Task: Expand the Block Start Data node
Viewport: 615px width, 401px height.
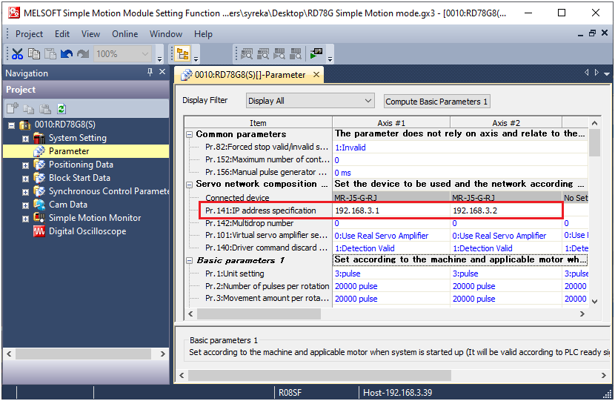Action: pyautogui.click(x=25, y=179)
